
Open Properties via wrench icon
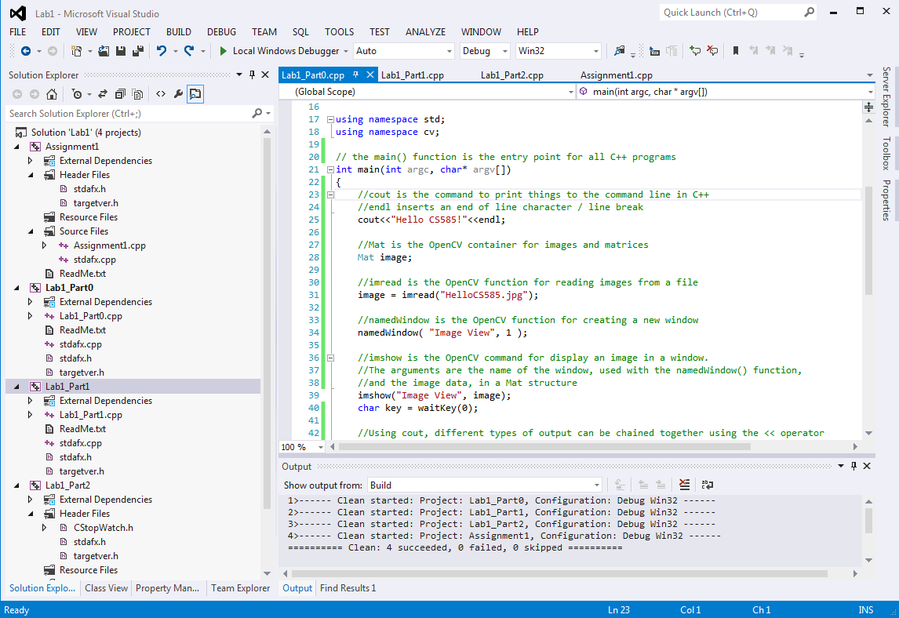click(x=178, y=93)
